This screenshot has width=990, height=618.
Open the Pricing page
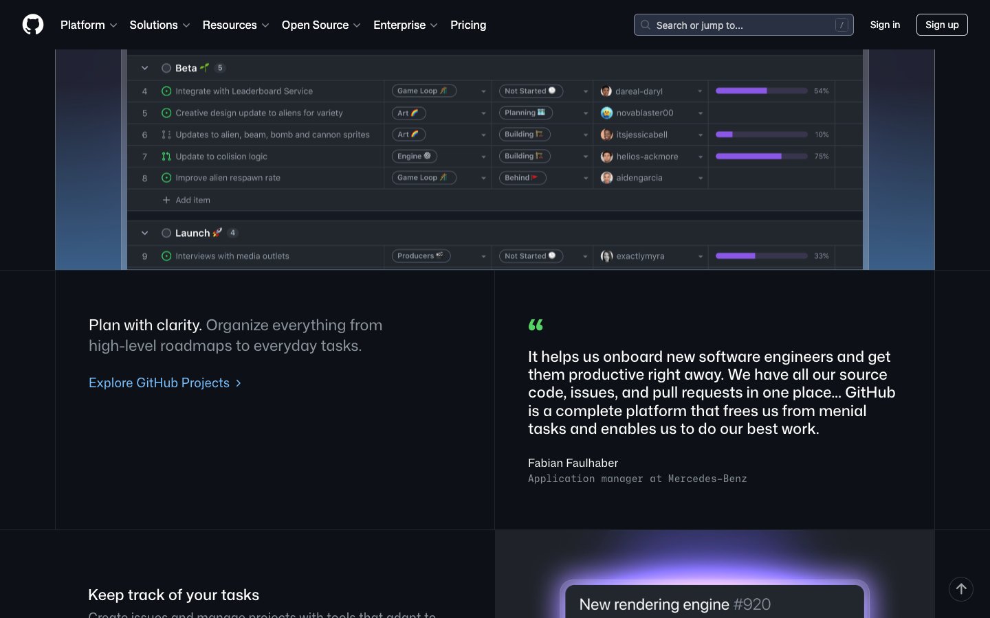coord(468,25)
